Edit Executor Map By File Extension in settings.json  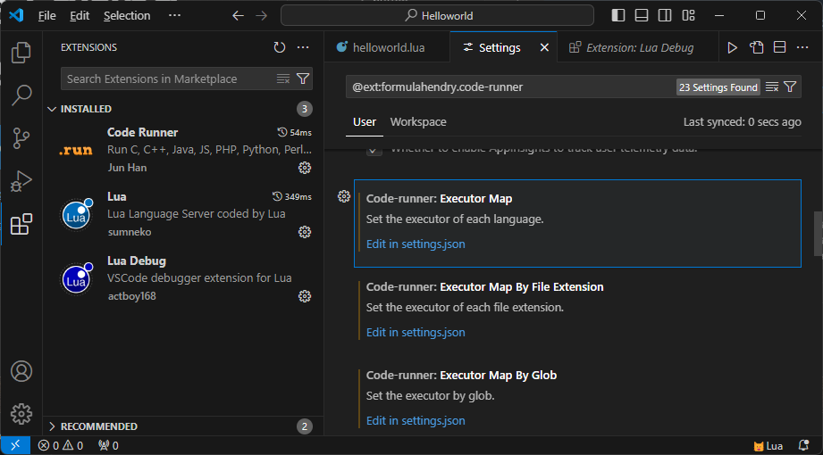click(416, 333)
